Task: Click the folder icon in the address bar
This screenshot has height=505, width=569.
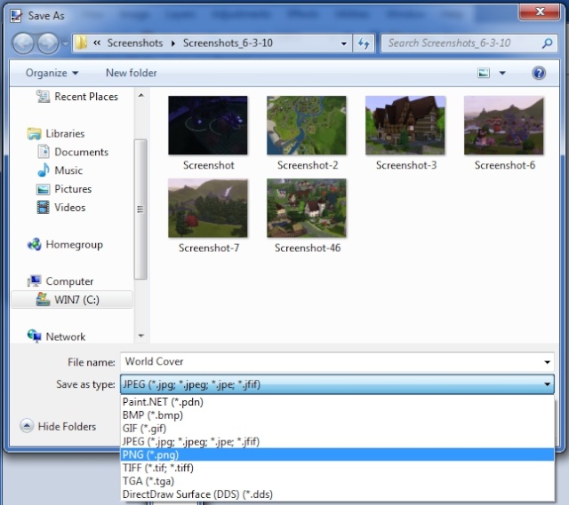Action: pos(81,43)
